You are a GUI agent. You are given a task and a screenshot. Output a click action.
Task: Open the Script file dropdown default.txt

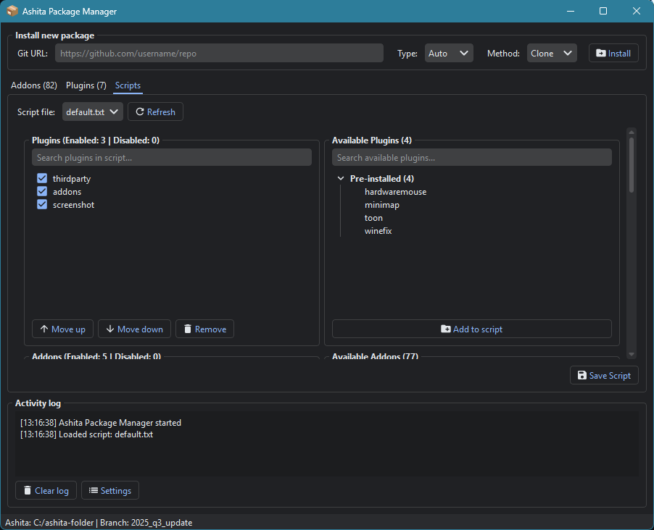(93, 112)
